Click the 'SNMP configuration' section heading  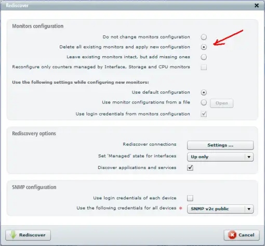pos(34,187)
